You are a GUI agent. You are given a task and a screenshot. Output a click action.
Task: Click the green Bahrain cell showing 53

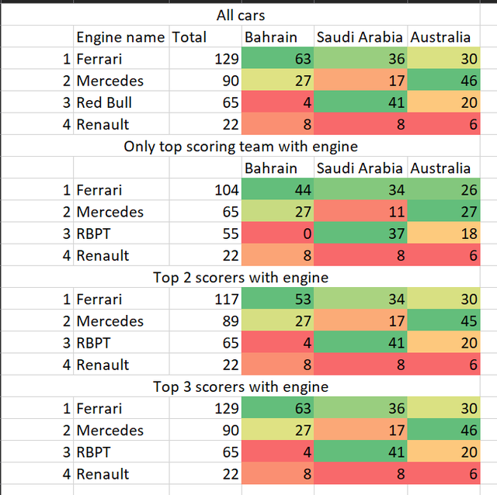point(277,299)
